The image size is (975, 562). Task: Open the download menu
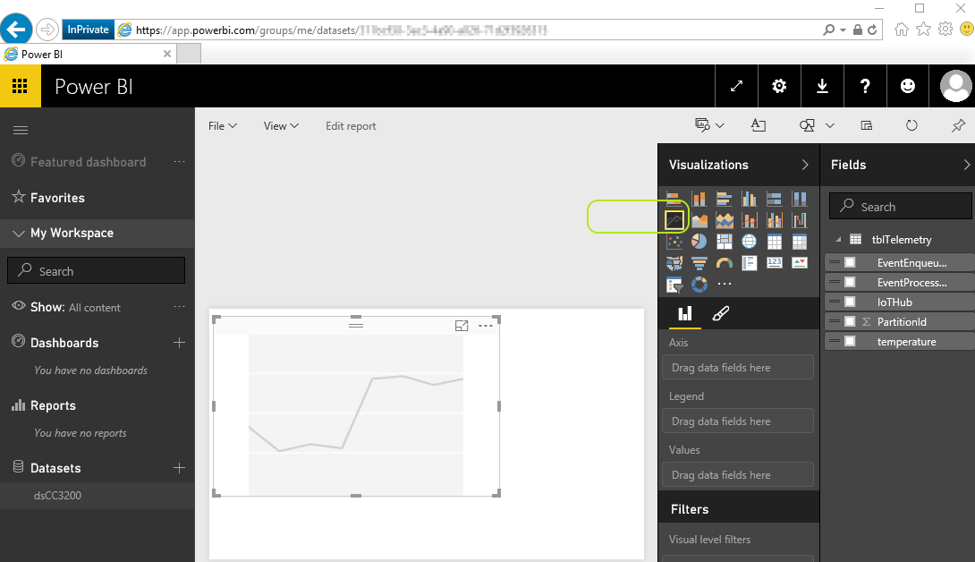point(822,86)
